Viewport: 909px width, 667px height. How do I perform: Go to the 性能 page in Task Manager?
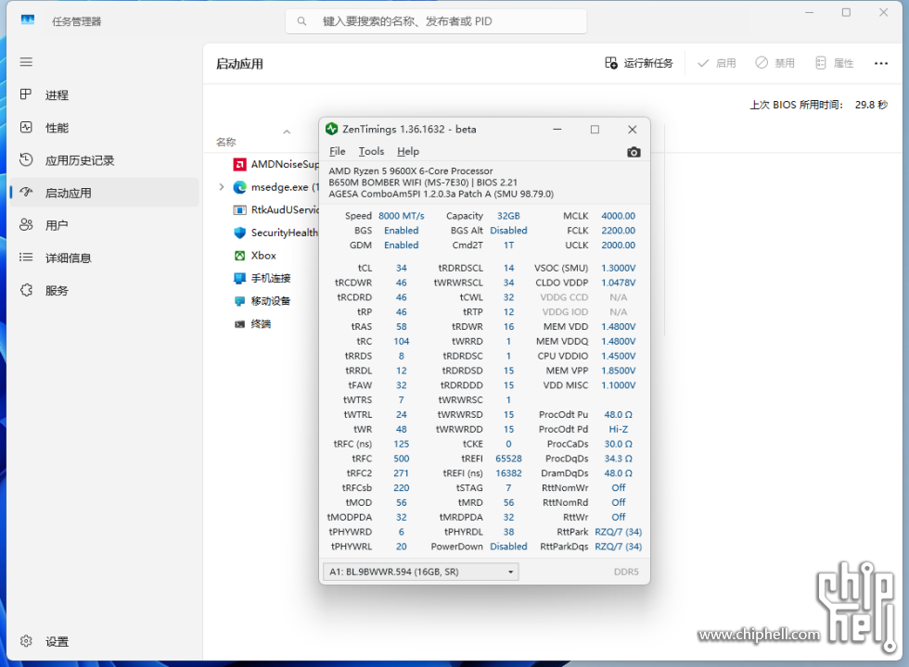pos(104,128)
